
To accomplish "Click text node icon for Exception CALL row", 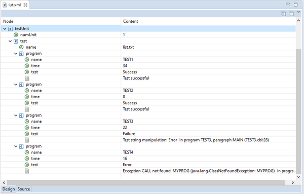I will pyautogui.click(x=27, y=171).
